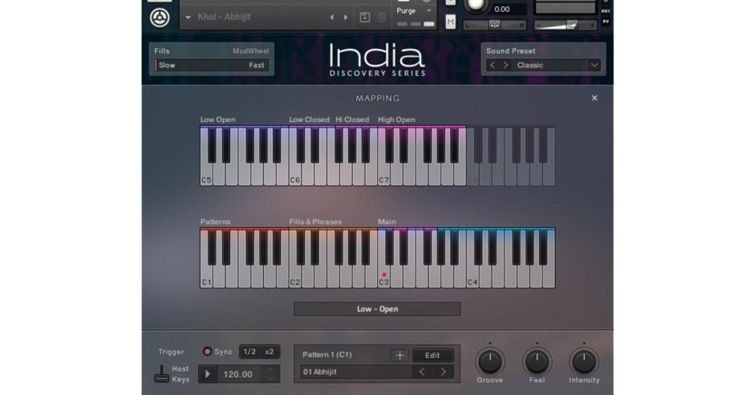Viewport: 754px width, 395px height.
Task: Click the Mapping panel title
Action: [x=377, y=98]
